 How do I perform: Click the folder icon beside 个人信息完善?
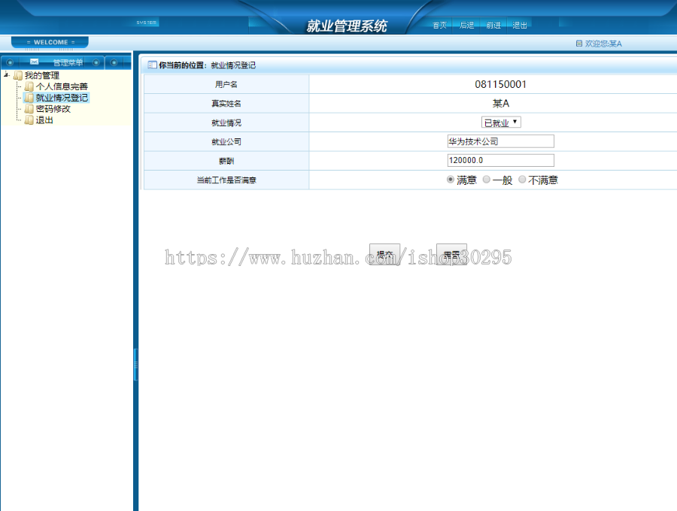point(29,86)
